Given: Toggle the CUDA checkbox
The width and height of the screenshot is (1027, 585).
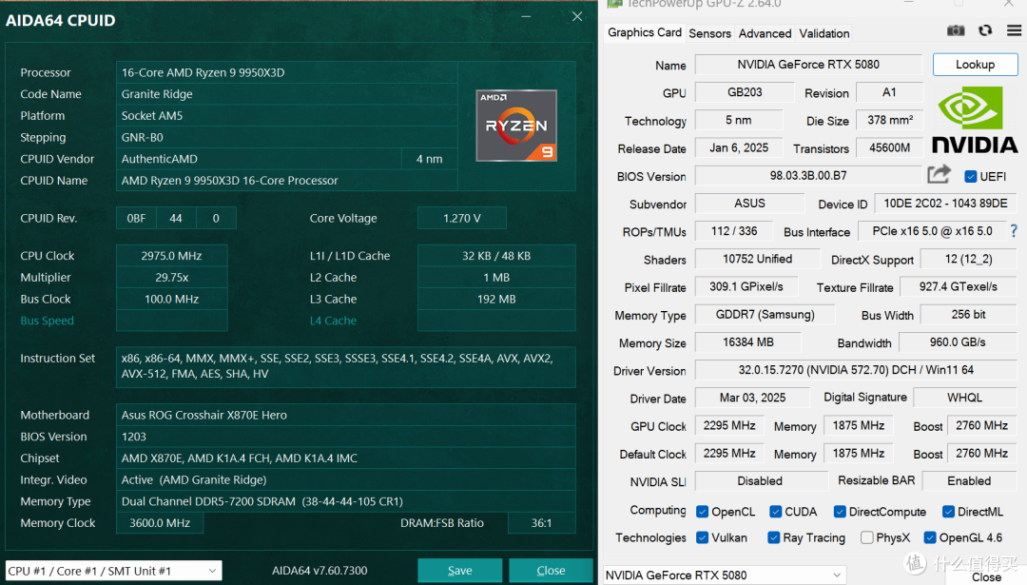Looking at the screenshot, I should [x=776, y=512].
